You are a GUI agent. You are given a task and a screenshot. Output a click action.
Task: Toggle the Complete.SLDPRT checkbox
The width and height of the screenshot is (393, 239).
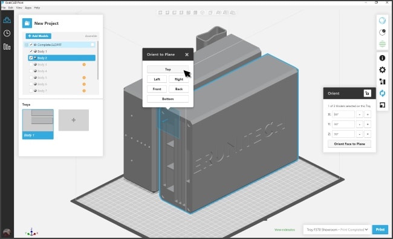click(x=31, y=45)
